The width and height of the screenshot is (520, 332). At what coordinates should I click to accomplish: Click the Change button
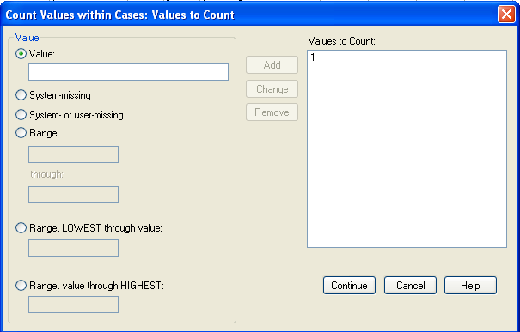[x=272, y=89]
